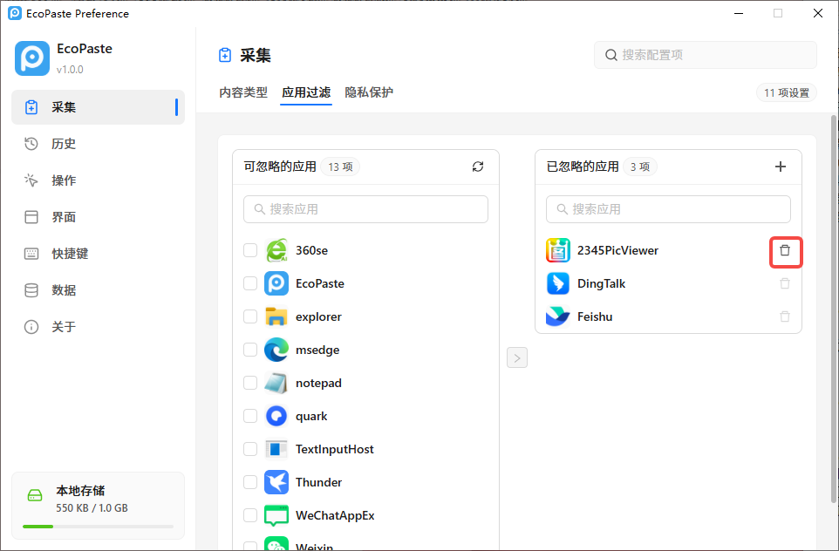
Task: Check the TextInputHost checkbox
Action: (x=250, y=449)
